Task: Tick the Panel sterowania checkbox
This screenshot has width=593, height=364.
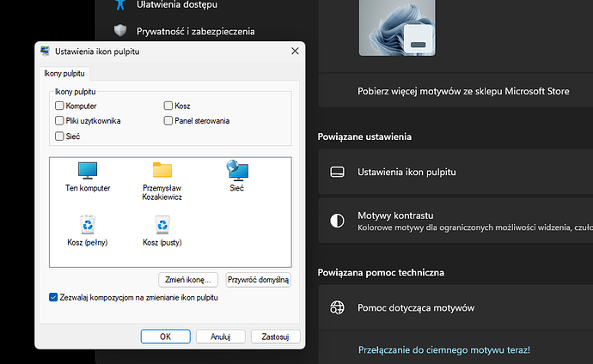Action: click(x=168, y=121)
